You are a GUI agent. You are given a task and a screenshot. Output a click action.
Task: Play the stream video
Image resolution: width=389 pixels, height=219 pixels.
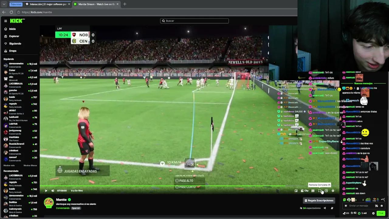click(x=46, y=191)
